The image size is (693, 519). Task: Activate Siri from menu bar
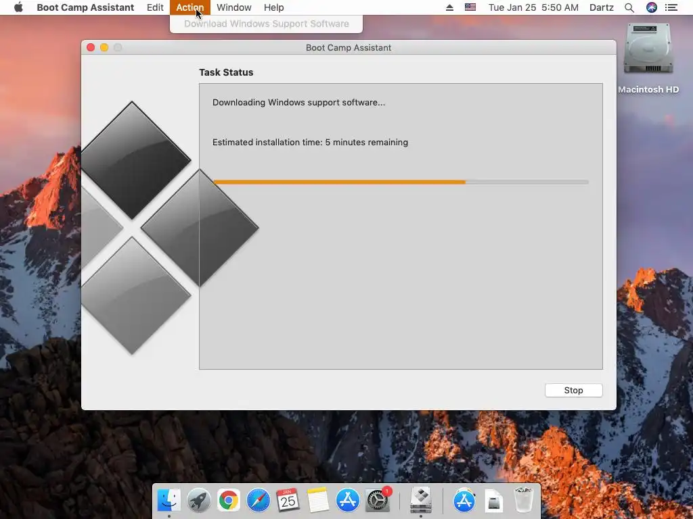[x=652, y=7]
